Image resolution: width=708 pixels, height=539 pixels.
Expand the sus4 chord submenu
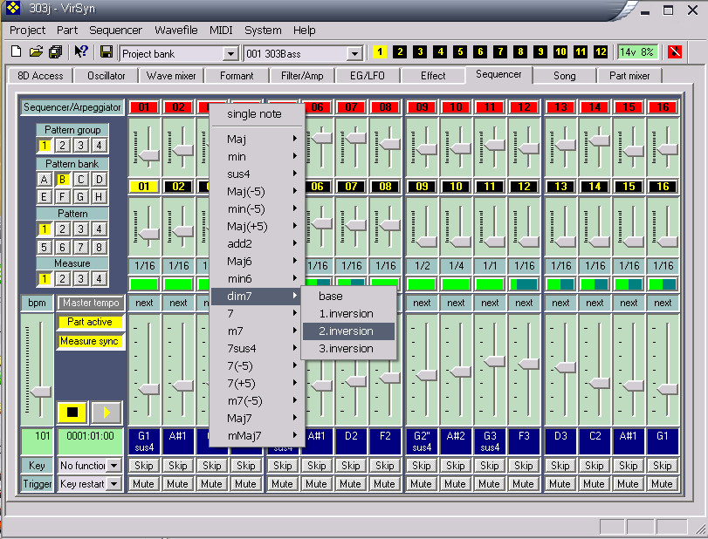click(x=258, y=174)
